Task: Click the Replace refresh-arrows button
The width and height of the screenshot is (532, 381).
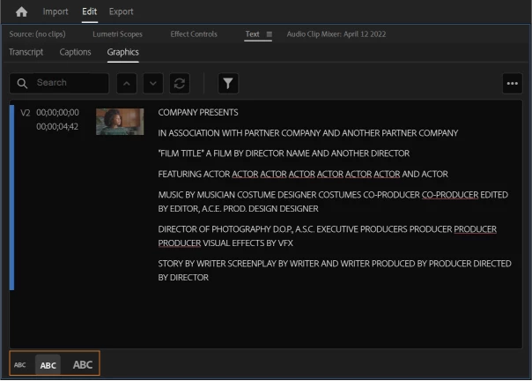Action: (x=180, y=83)
